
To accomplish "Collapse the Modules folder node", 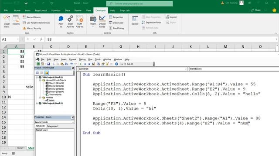I will click(40, 97).
